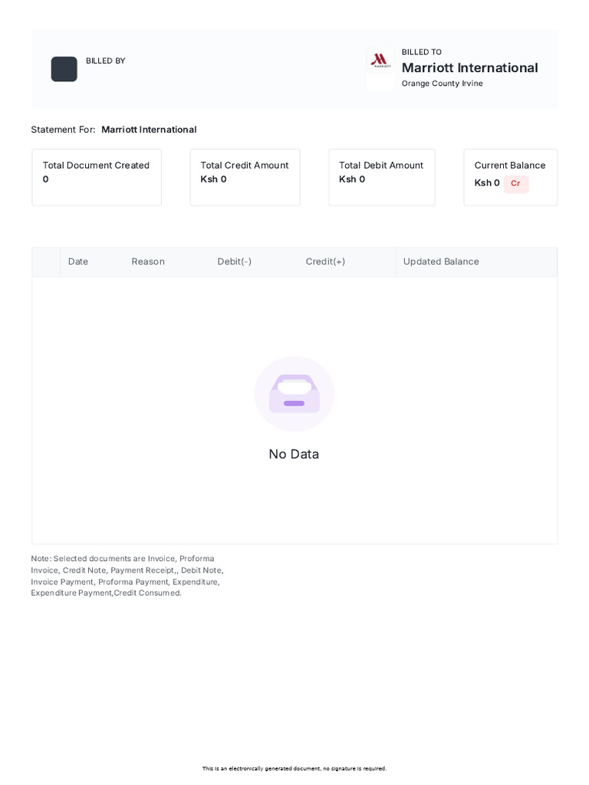
Task: Click the BILLED TO label
Action: [421, 52]
